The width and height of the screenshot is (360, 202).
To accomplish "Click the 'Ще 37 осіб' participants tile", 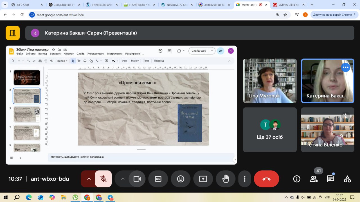I will click(x=270, y=130).
